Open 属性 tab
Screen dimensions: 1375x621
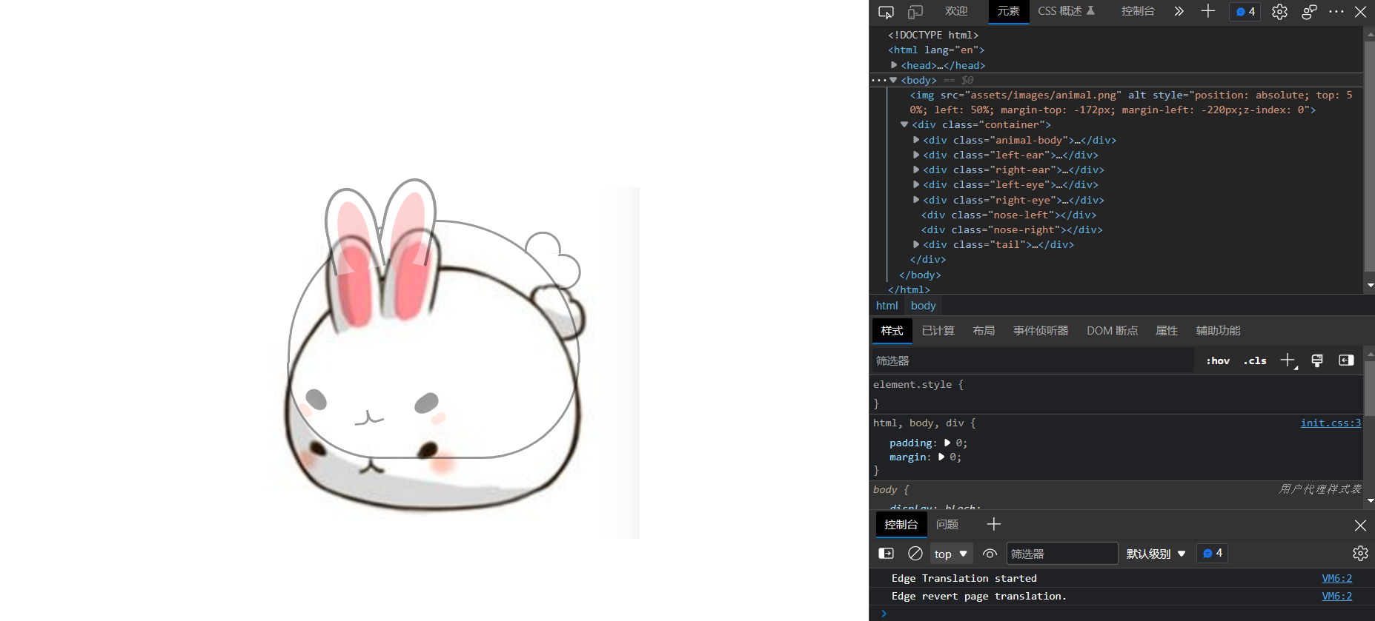click(1167, 331)
